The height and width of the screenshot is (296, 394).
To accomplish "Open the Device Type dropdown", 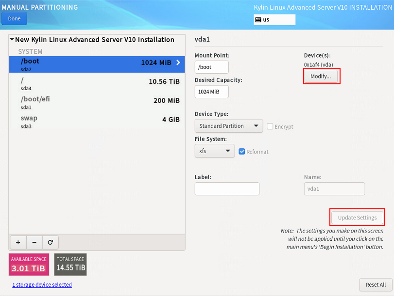I will point(229,126).
